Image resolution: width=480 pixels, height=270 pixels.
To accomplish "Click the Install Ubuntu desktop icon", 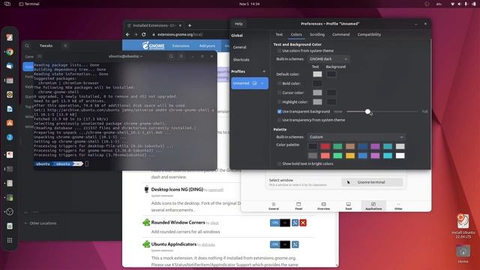I will click(463, 226).
